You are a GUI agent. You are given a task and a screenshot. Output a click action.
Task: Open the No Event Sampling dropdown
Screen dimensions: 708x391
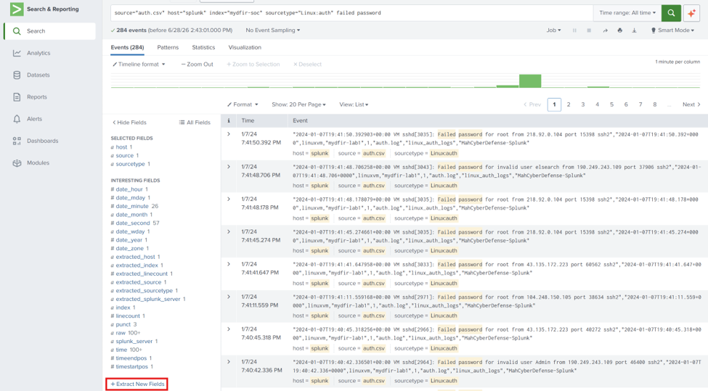pyautogui.click(x=273, y=30)
